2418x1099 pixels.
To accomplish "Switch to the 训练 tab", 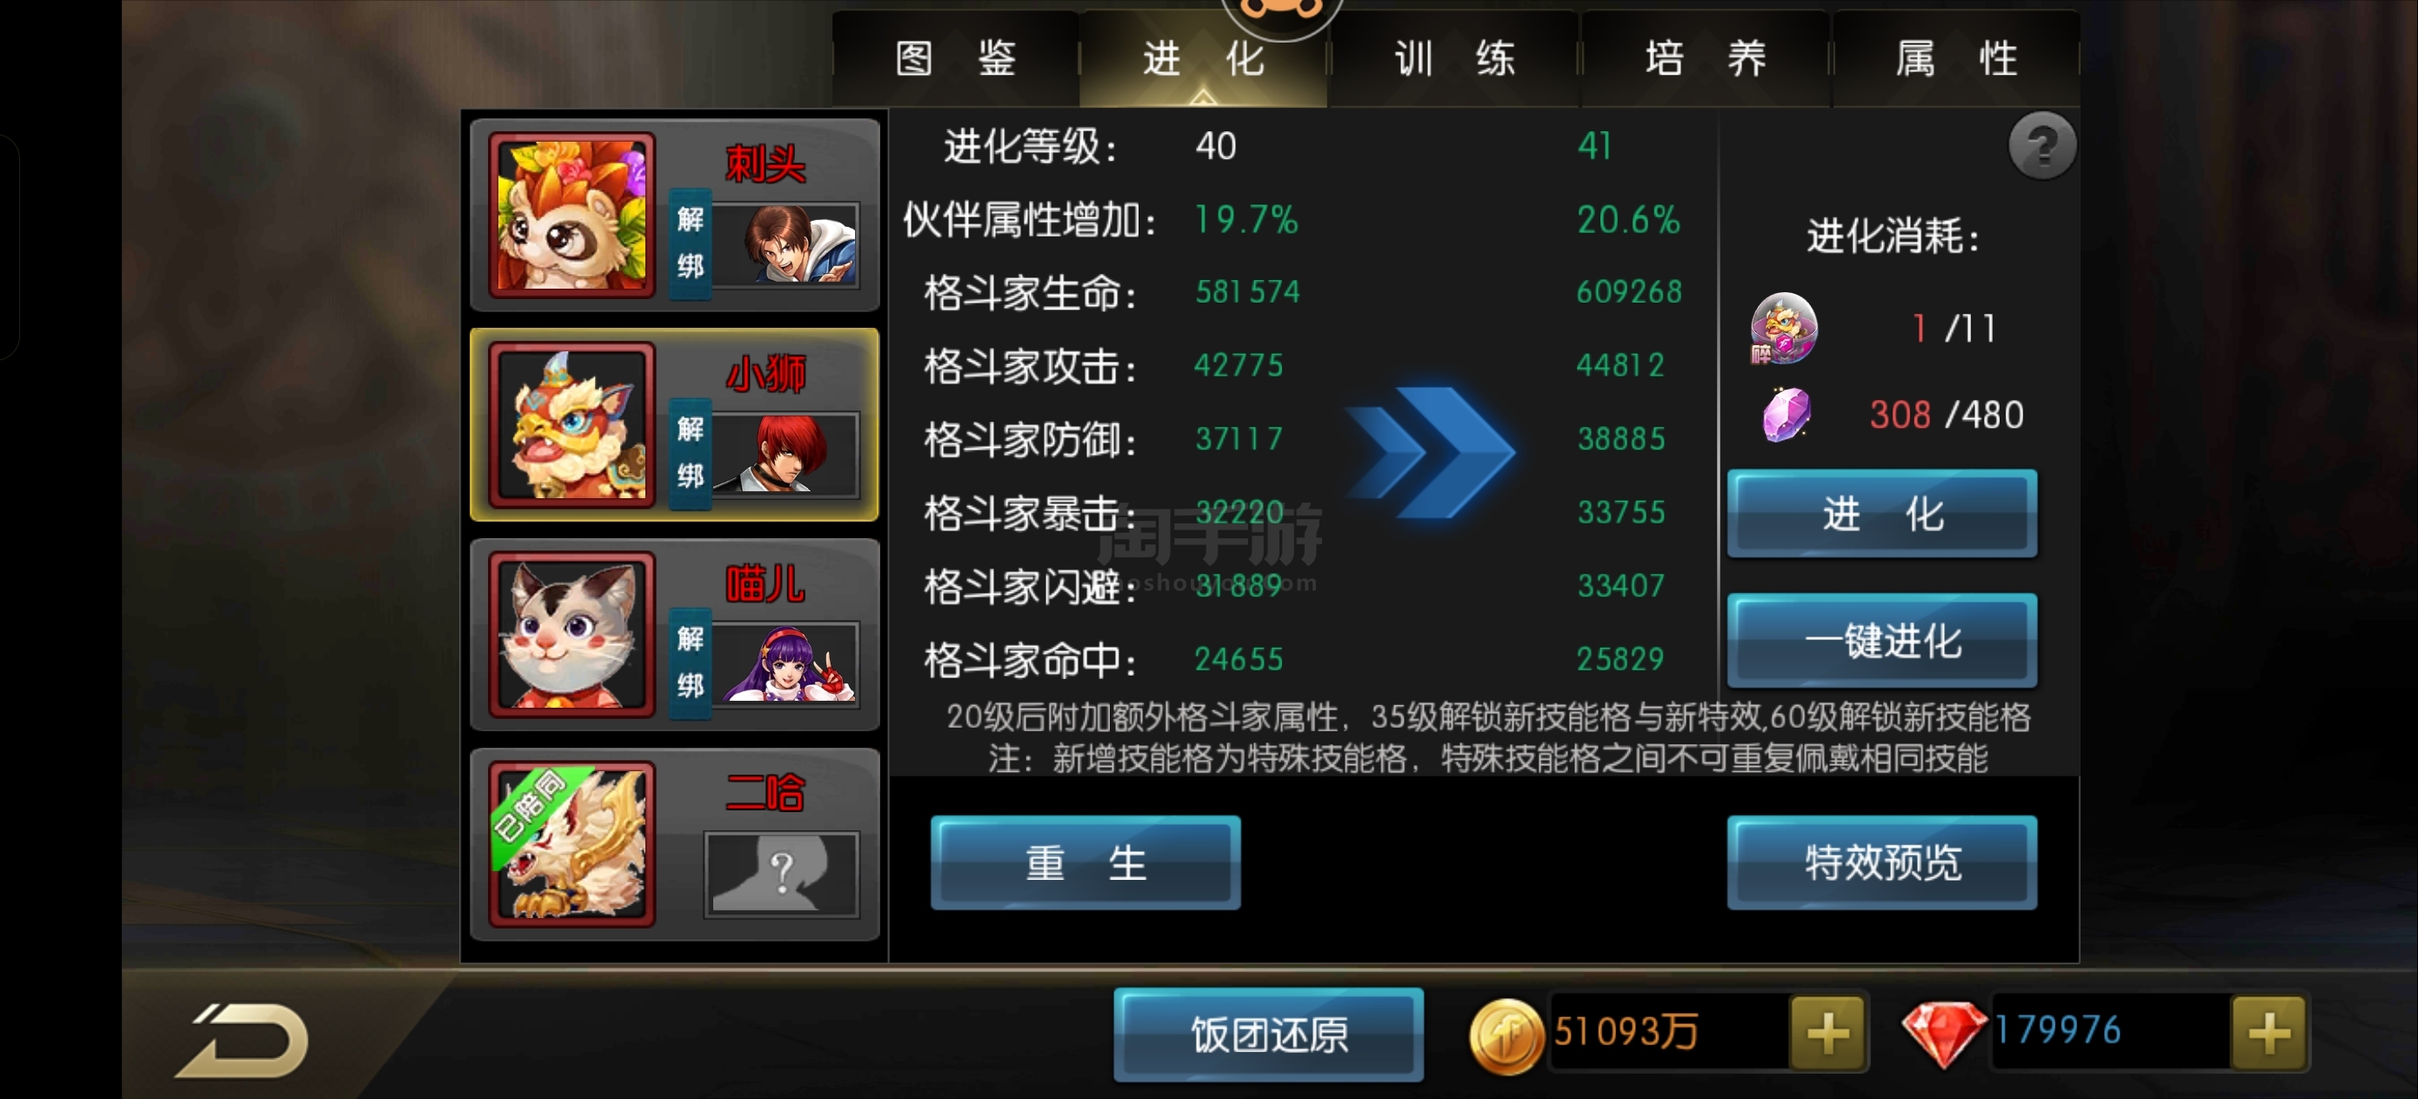I will coord(1454,59).
